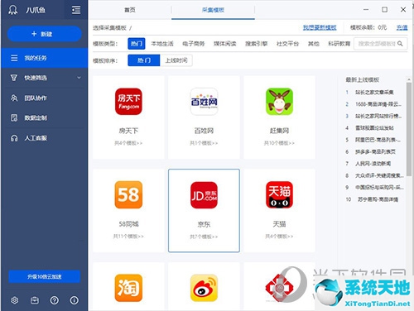Open help with the question mark icon

pyautogui.click(x=55, y=300)
